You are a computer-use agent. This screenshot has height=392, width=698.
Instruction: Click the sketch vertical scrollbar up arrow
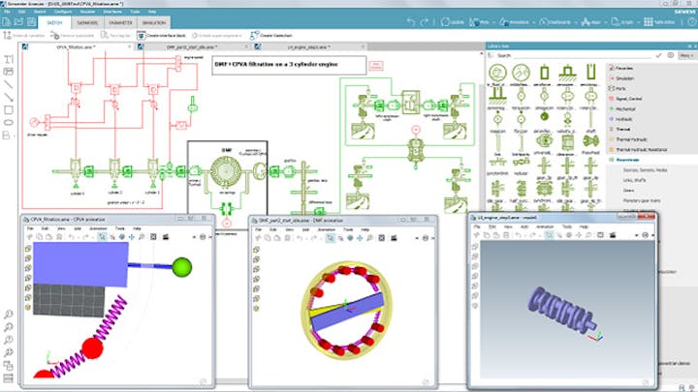(481, 54)
